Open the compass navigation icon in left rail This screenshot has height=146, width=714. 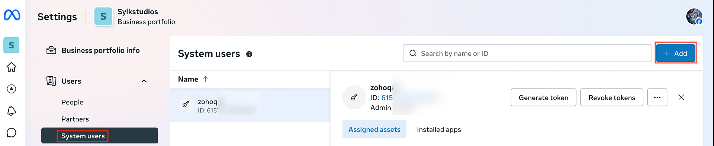(x=12, y=89)
